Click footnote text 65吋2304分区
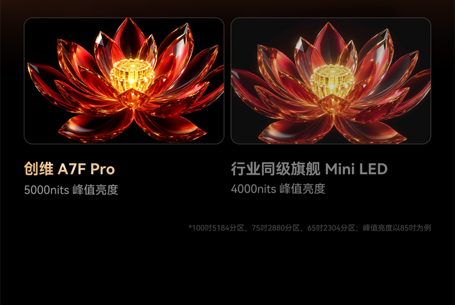Viewport: 455px width, 305px height. pyautogui.click(x=331, y=228)
